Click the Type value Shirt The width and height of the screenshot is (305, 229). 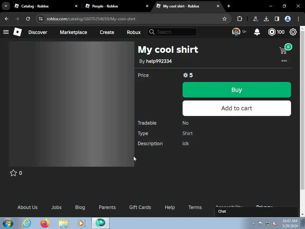[x=188, y=133]
